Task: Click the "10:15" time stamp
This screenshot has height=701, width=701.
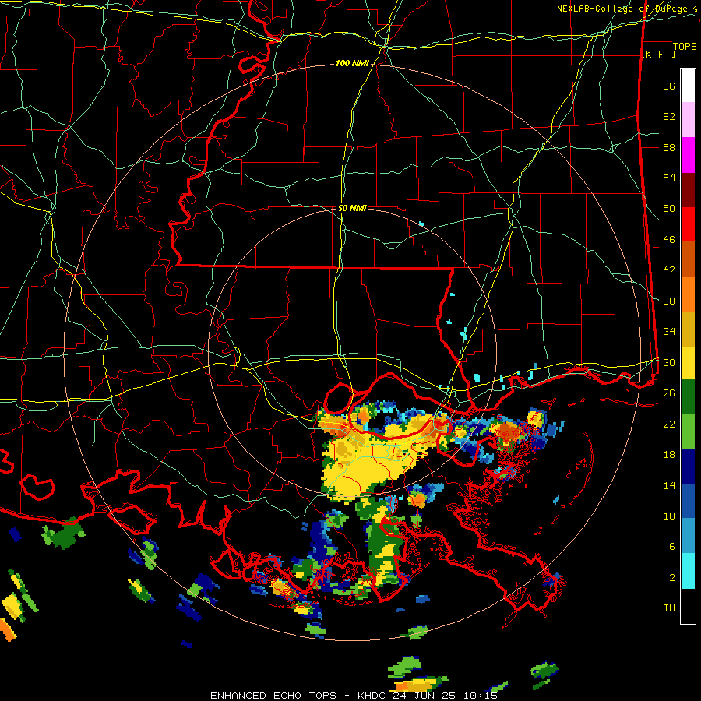Action: [481, 696]
